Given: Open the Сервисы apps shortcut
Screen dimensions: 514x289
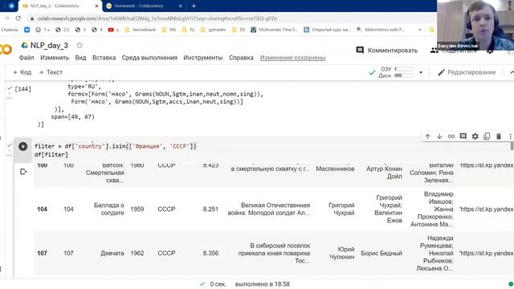Looking at the screenshot, I should pyautogui.click(x=10, y=30).
